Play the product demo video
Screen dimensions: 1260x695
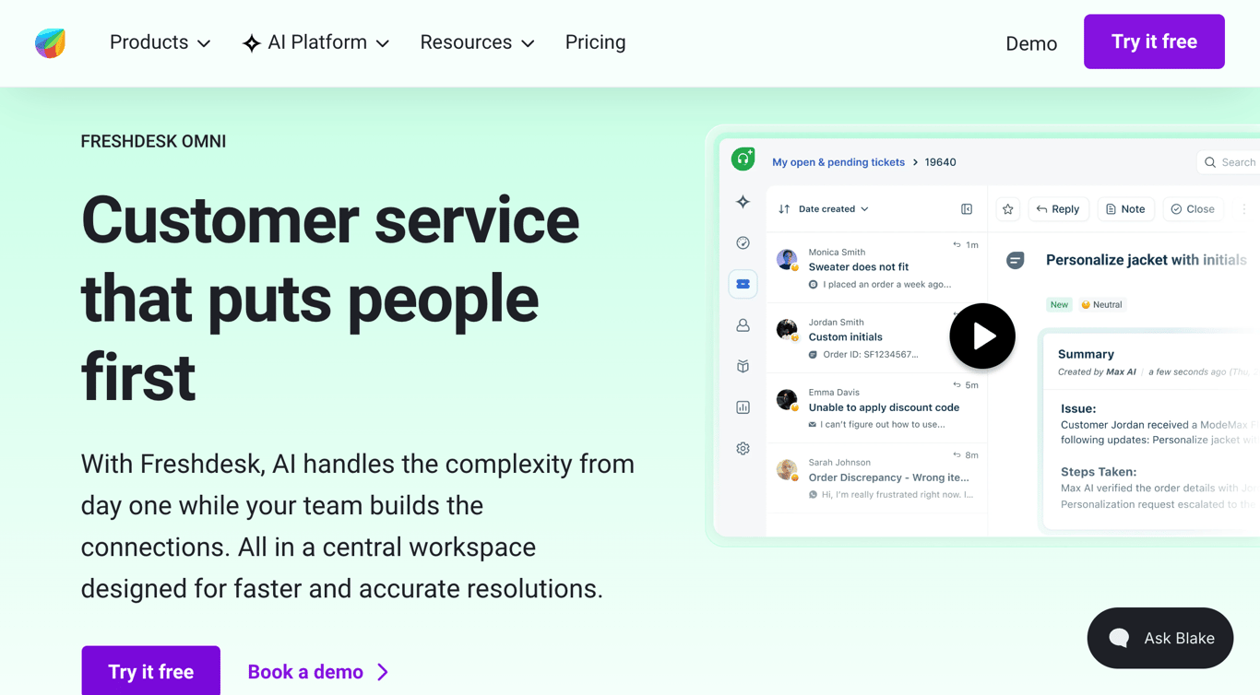(x=982, y=336)
